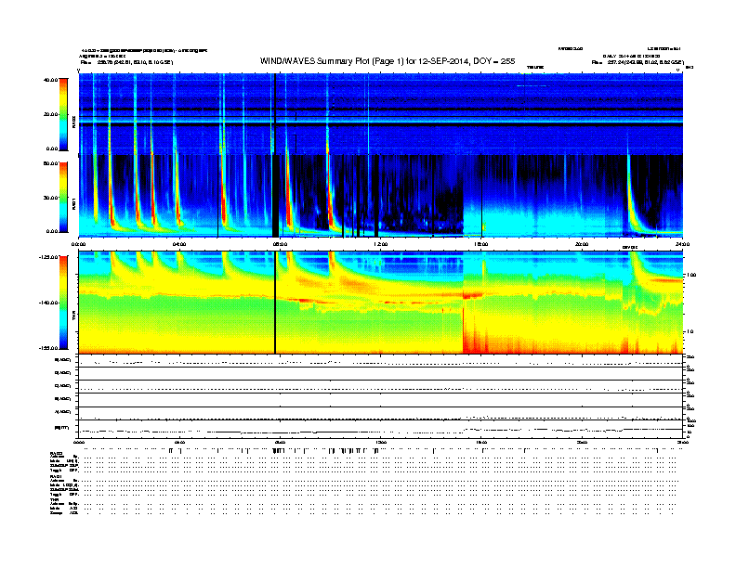The image size is (736, 568).
Task: Click the RAD2 intensity color bar
Action: tap(63, 114)
